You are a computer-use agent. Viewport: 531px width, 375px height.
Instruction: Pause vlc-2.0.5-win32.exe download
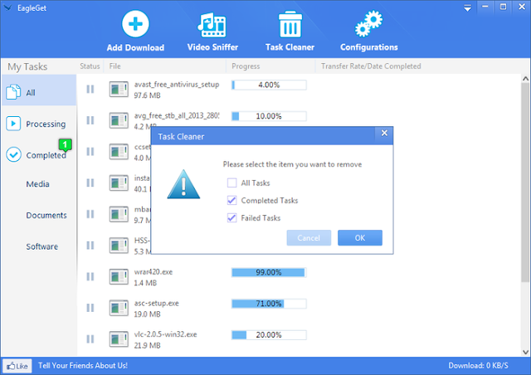90,339
